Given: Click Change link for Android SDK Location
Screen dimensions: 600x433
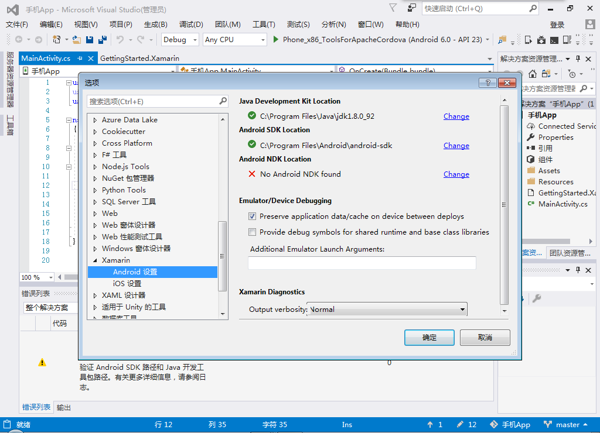Looking at the screenshot, I should click(456, 146).
